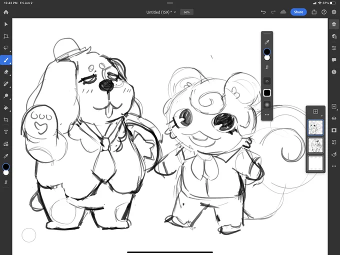Select the blank white bottom layer thumbnail
Screen dimensions: 340x255
click(315, 163)
